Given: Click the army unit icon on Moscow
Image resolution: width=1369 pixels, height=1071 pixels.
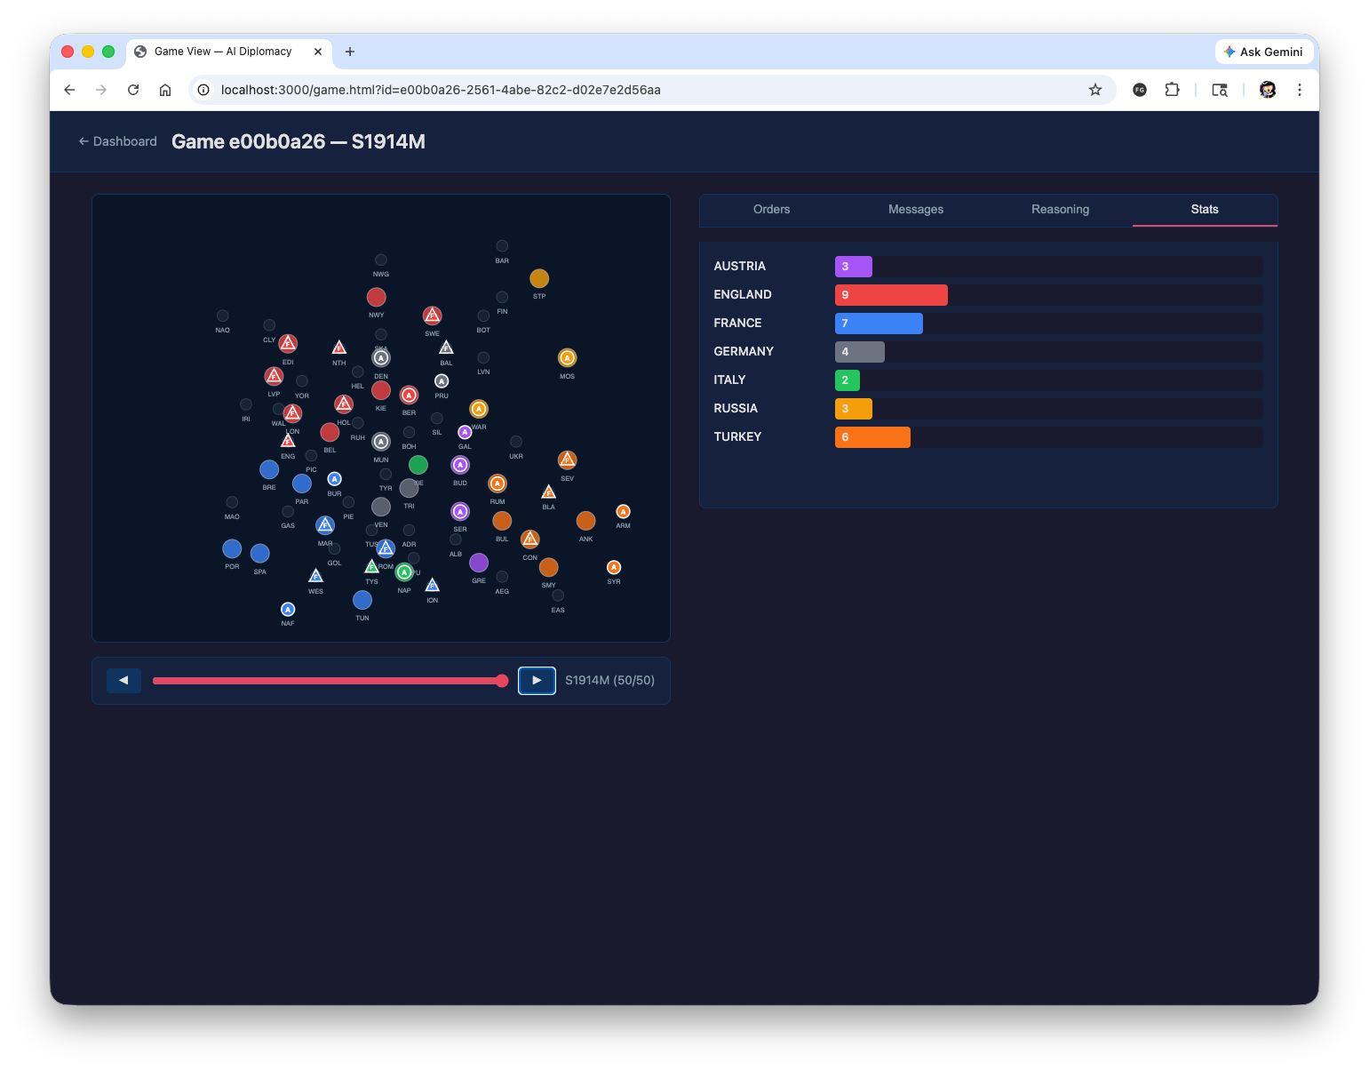Looking at the screenshot, I should click(x=567, y=358).
